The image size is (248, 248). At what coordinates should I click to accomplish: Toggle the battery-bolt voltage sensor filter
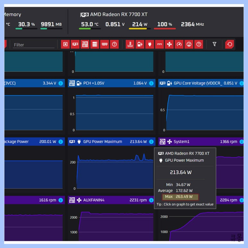140,44
